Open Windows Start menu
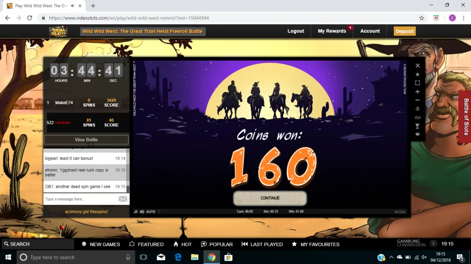The image size is (471, 264). point(8,257)
